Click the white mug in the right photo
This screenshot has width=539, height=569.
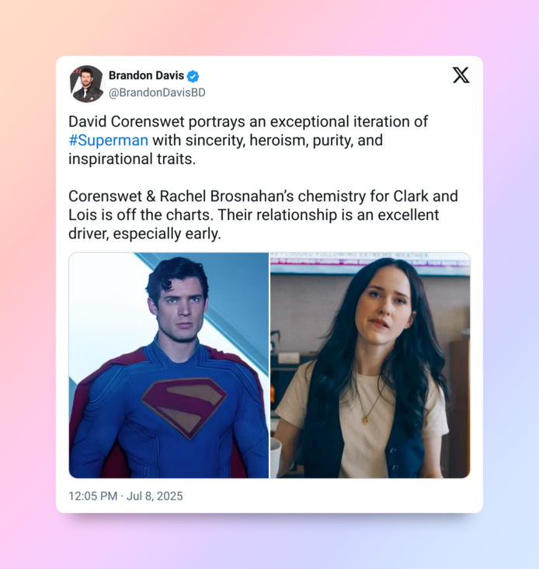coord(276,456)
